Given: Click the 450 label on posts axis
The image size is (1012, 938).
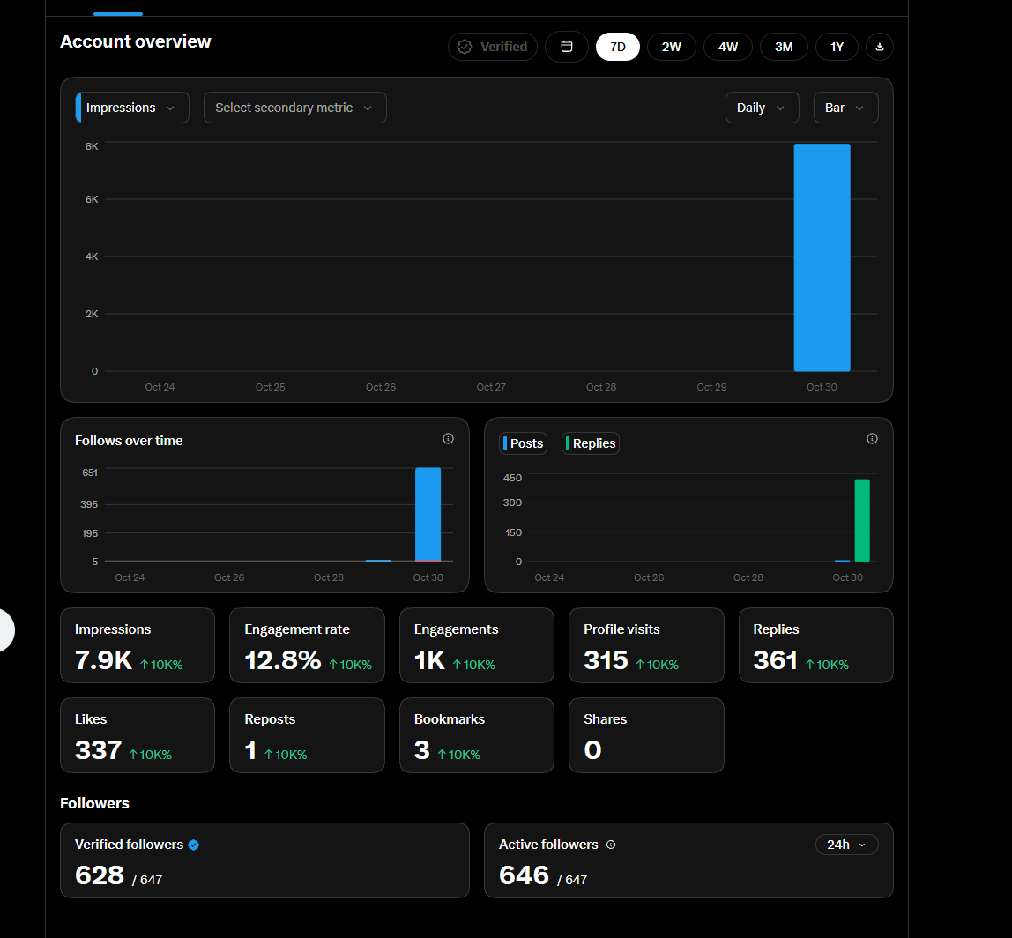Looking at the screenshot, I should point(512,478).
